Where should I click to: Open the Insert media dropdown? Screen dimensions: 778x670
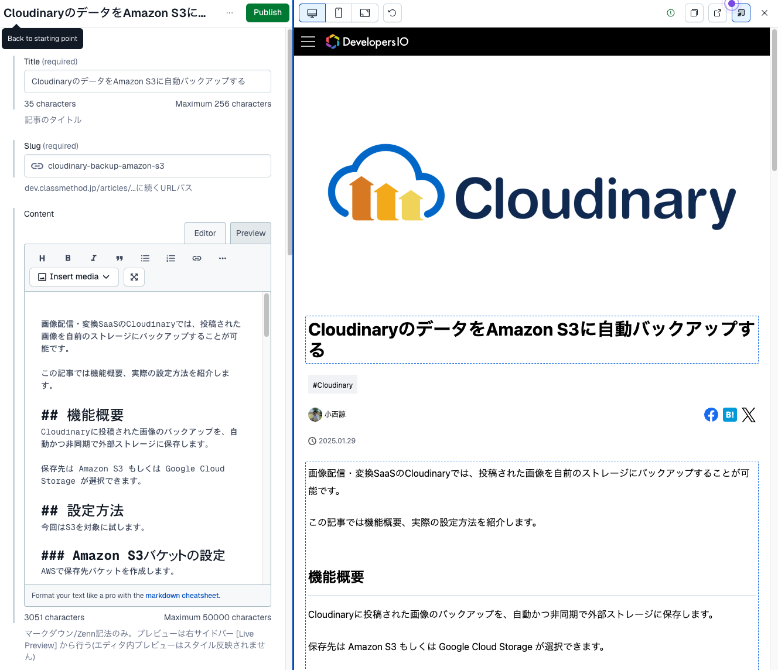(x=74, y=277)
